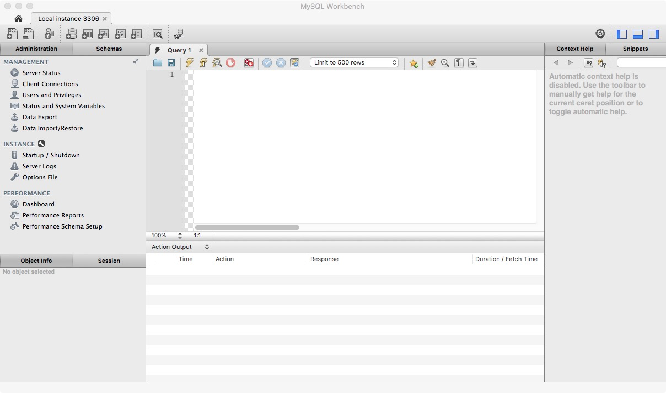
Task: Stop the executing query
Action: [x=230, y=63]
